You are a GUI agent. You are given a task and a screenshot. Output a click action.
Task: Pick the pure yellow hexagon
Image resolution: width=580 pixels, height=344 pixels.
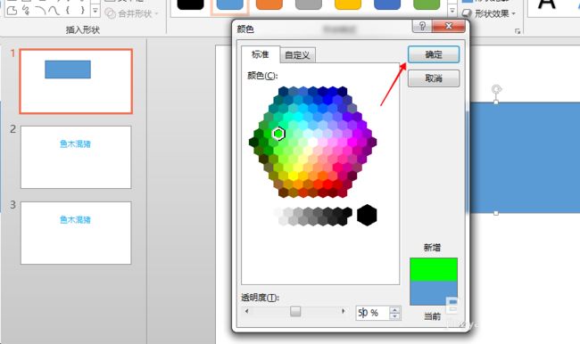click(x=294, y=176)
